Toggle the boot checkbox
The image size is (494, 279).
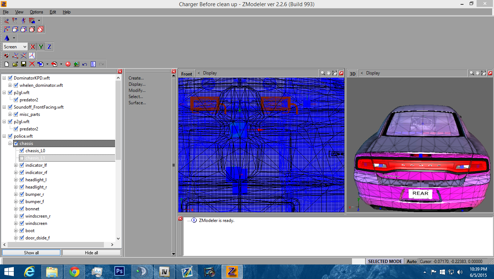coord(22,231)
